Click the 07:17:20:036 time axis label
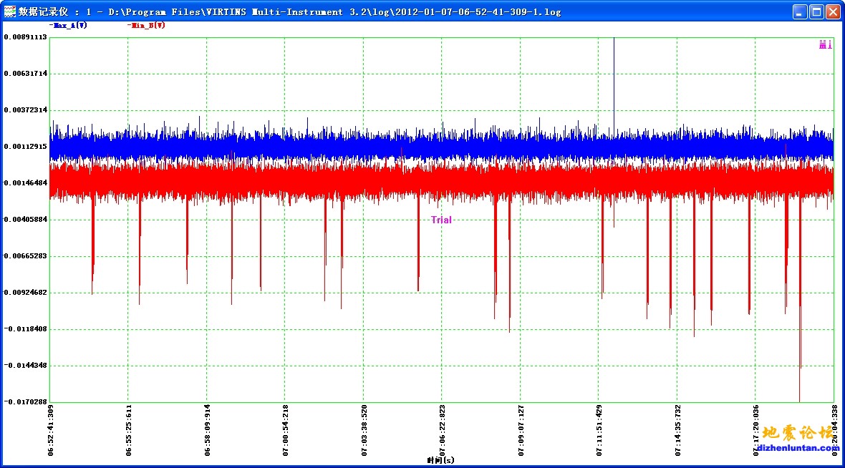The height and width of the screenshot is (468, 845). [x=756, y=430]
